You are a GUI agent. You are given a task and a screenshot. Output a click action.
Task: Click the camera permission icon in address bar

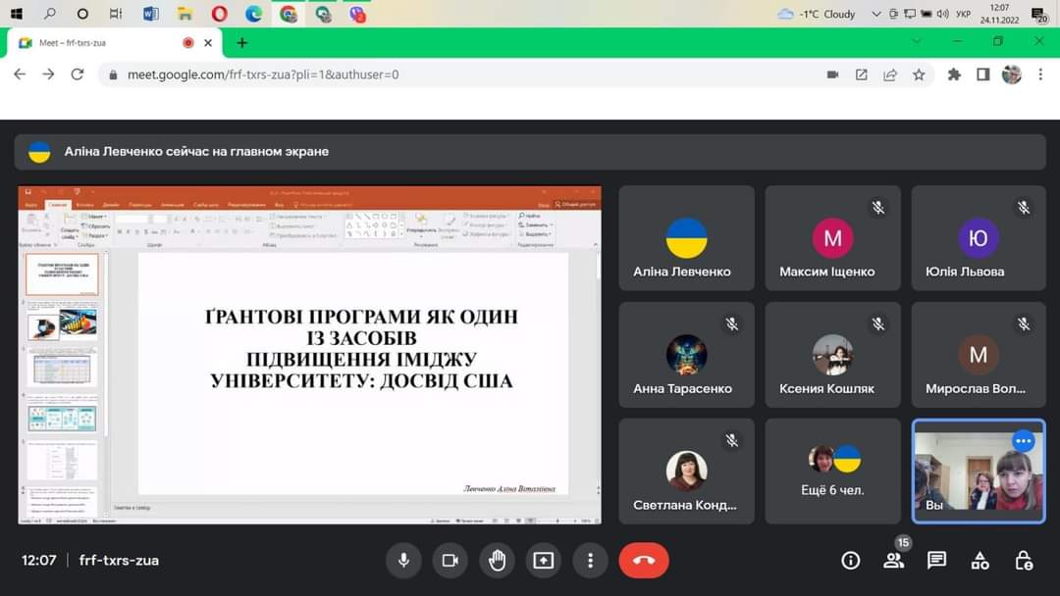pos(832,74)
